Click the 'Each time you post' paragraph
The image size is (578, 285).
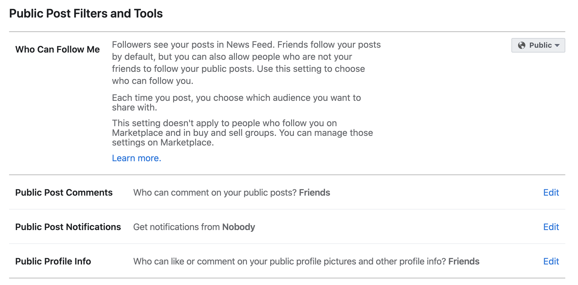click(x=236, y=103)
